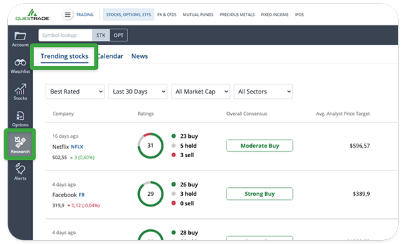The image size is (402, 244).
Task: Click the Overall Consensus column header
Action: 247,114
